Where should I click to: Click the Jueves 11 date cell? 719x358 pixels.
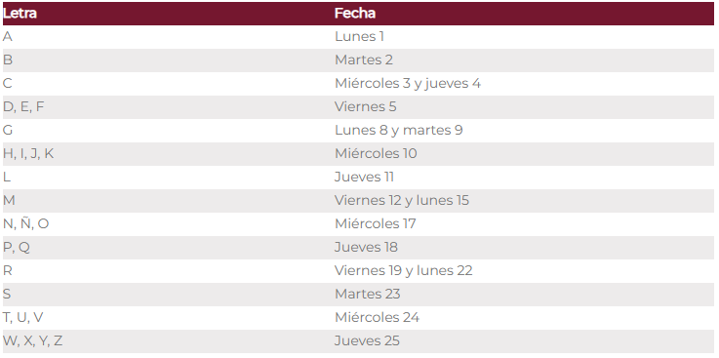pyautogui.click(x=364, y=177)
